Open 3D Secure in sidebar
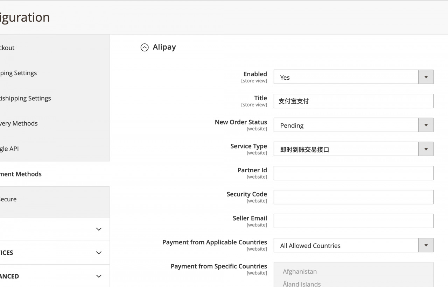The image size is (448, 287). [x=8, y=199]
